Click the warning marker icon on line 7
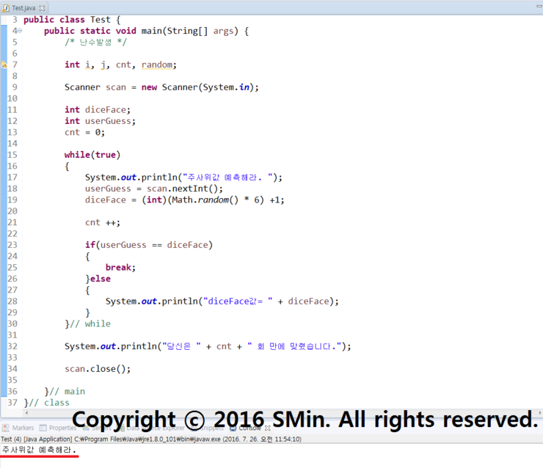 4,65
